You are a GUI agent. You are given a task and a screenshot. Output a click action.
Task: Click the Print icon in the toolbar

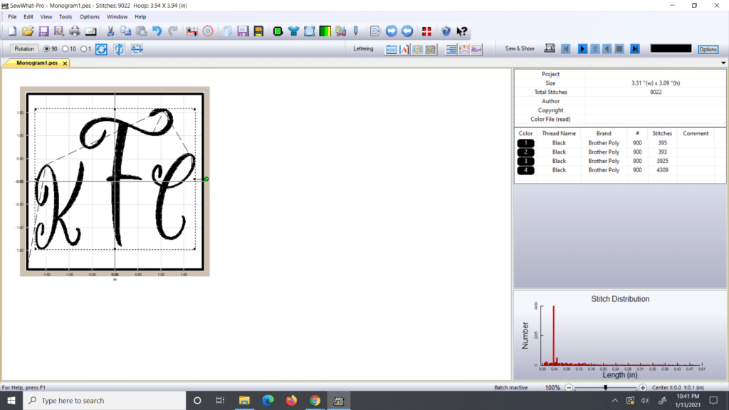pos(75,33)
